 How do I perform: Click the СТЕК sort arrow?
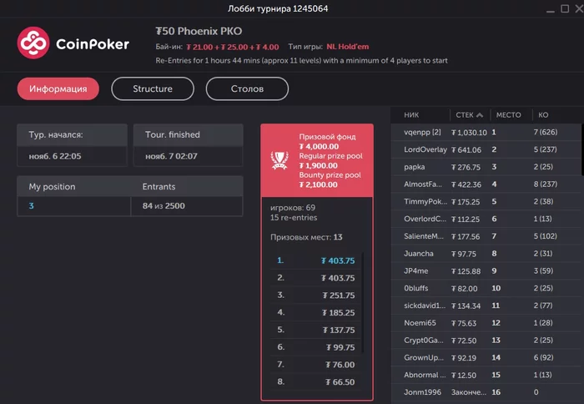[x=480, y=115]
